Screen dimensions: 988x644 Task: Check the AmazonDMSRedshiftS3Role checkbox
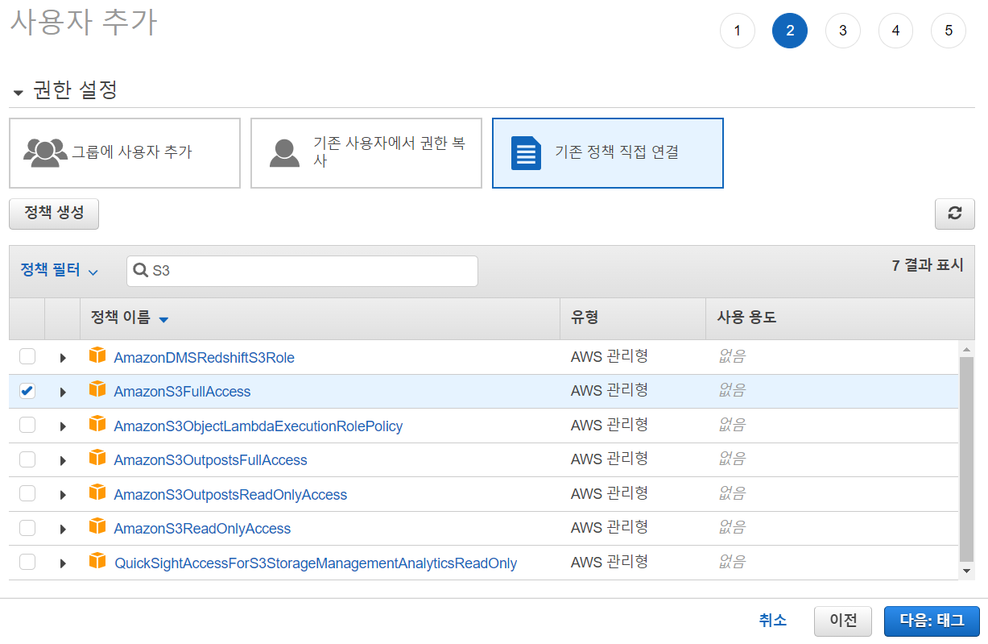point(27,356)
